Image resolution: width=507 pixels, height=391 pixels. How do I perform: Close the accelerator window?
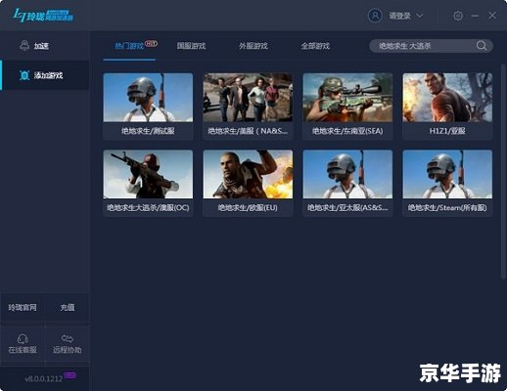click(x=492, y=16)
